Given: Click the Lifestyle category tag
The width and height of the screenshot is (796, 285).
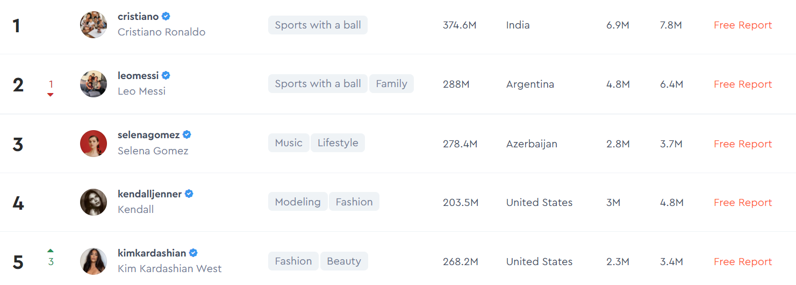Looking at the screenshot, I should click(x=338, y=143).
